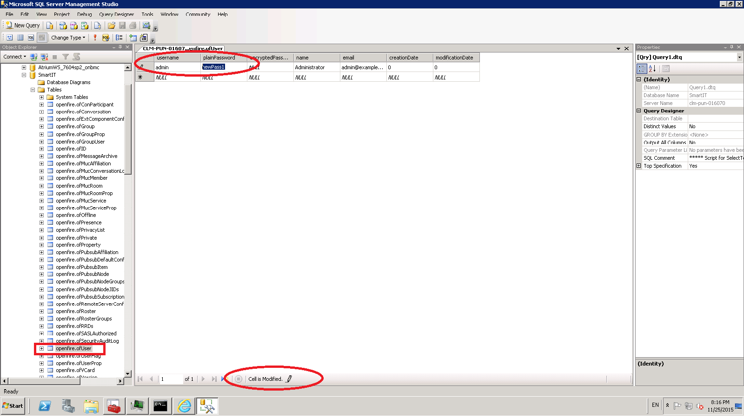Go to the last record navigation arrow
Viewport: 744px width, 418px height.
[x=214, y=379]
